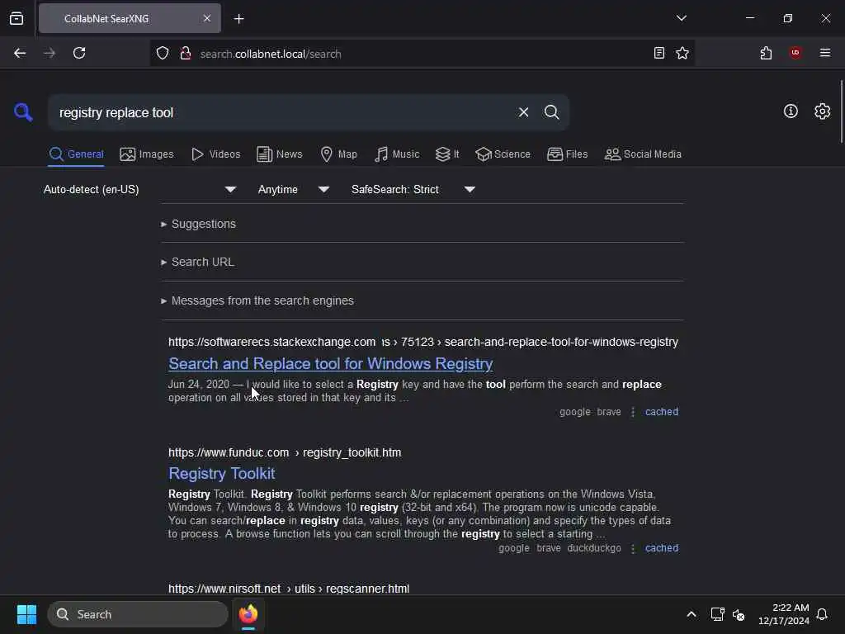The image size is (845, 634).
Task: View site security lock info
Action: [x=186, y=54]
